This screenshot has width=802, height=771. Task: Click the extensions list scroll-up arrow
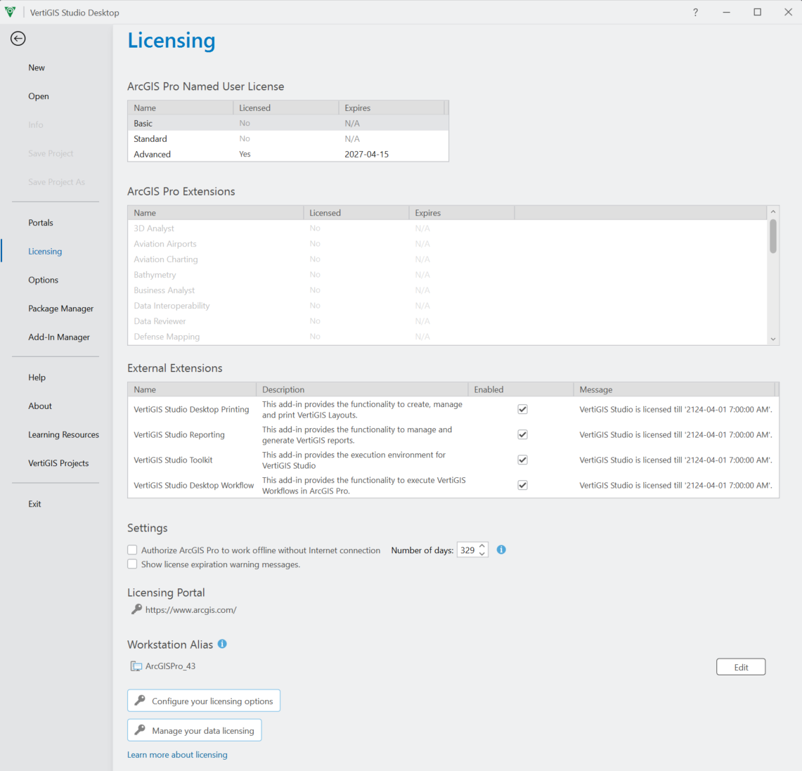(773, 212)
